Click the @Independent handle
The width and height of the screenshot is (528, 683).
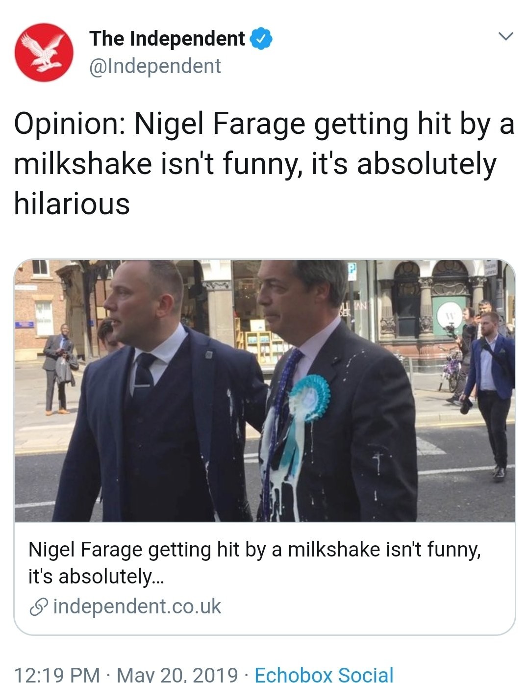pyautogui.click(x=155, y=66)
